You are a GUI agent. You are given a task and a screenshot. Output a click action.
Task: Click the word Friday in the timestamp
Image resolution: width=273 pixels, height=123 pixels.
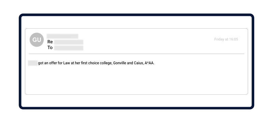tap(219, 39)
